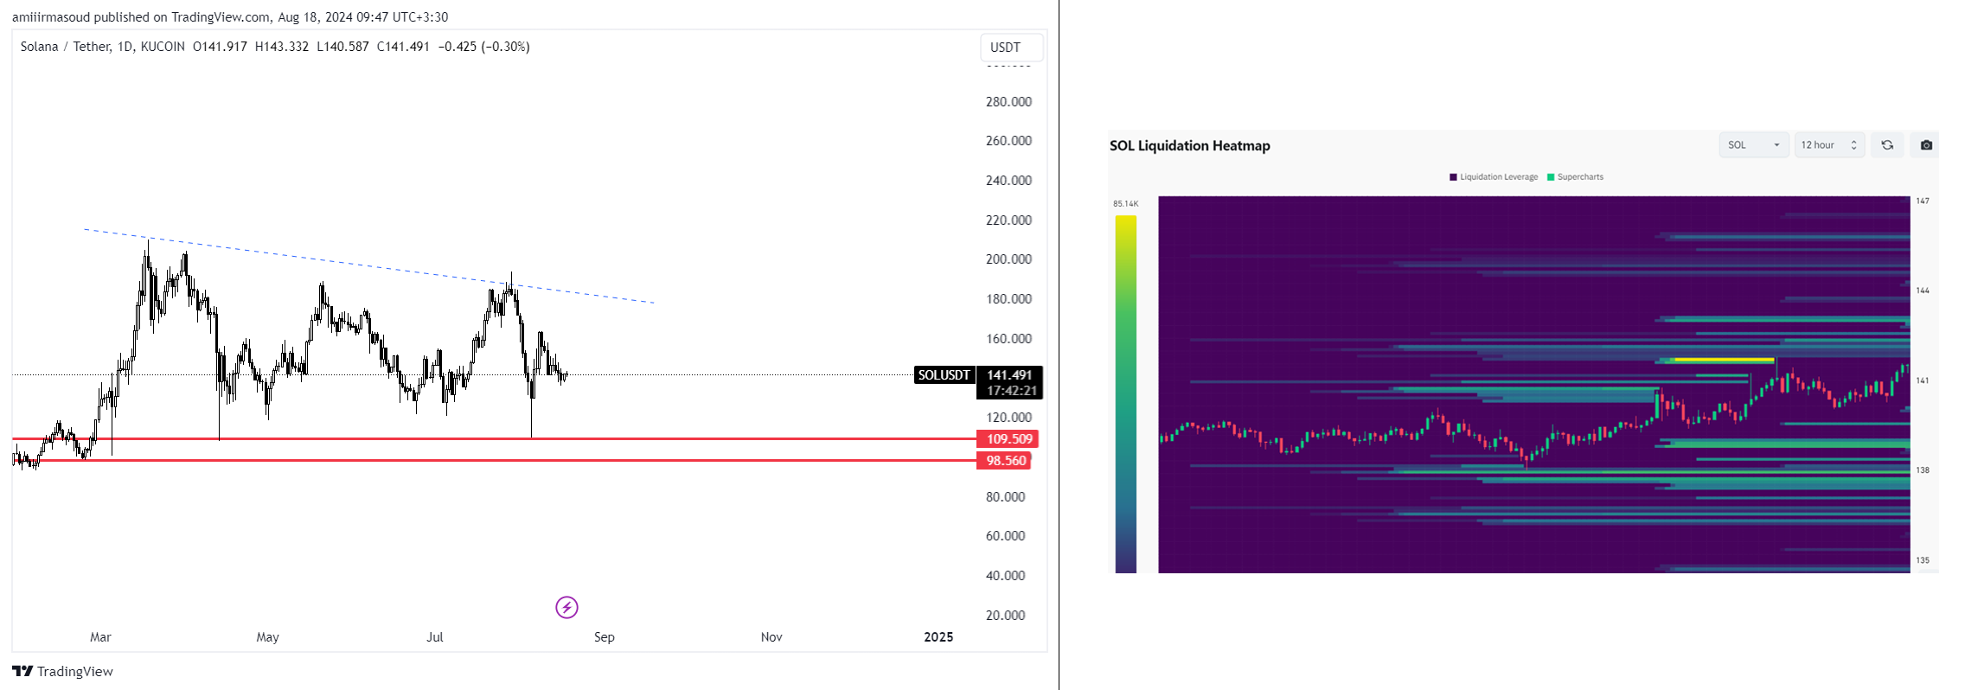Toggle the Liquidation Leverage legend item
The height and width of the screenshot is (690, 1984).
1494,177
